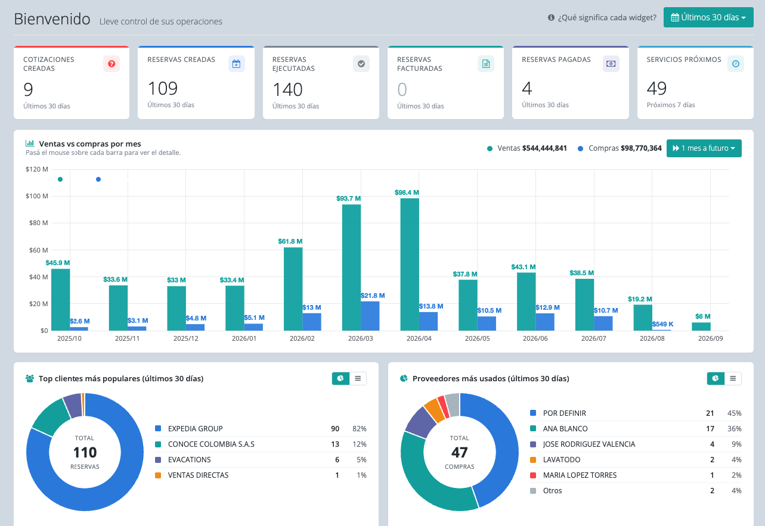The image size is (765, 526).
Task: Switch Top clientes to pie chart view
Action: coord(340,378)
